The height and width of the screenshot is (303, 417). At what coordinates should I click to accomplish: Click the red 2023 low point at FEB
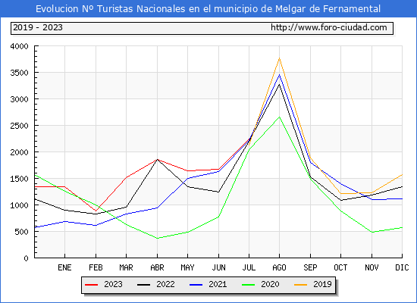click(96, 211)
